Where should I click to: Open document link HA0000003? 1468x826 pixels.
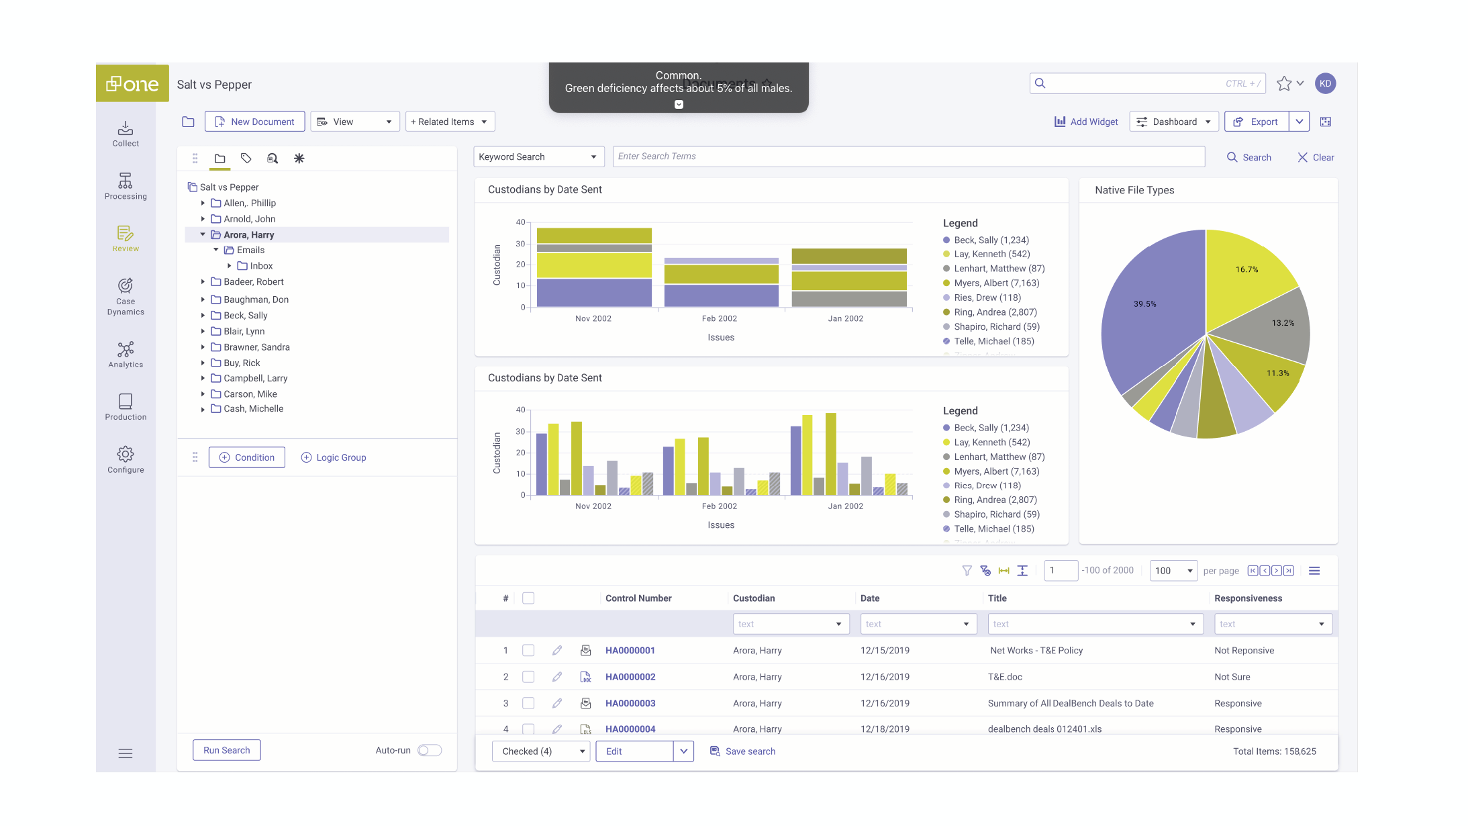[x=630, y=703]
